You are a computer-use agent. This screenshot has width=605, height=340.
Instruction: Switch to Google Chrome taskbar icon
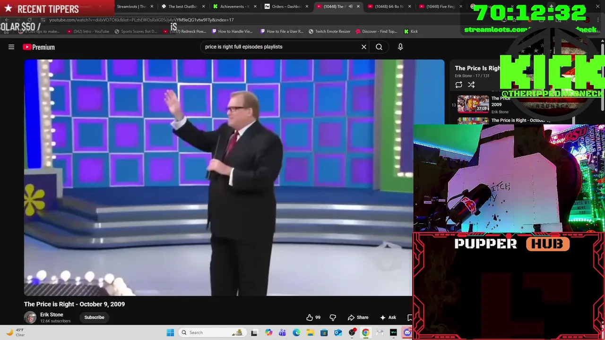pyautogui.click(x=365, y=332)
